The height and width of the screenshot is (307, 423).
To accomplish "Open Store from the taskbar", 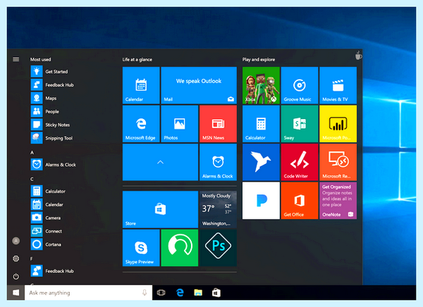I will coord(216,293).
